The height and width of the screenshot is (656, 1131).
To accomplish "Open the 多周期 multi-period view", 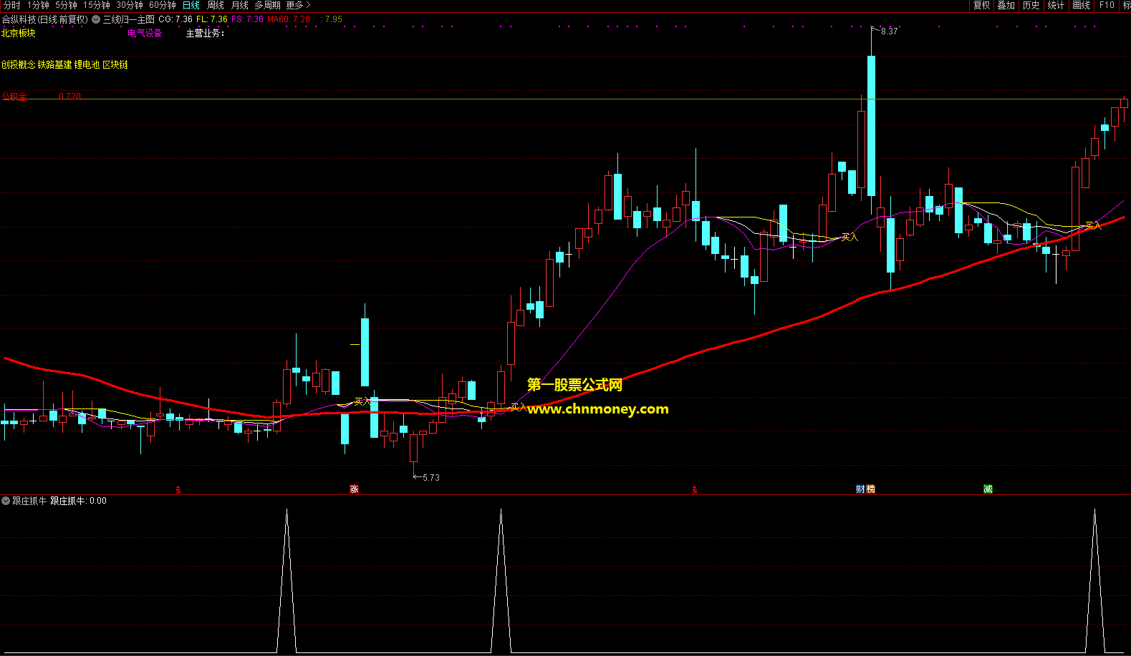I will pyautogui.click(x=267, y=5).
